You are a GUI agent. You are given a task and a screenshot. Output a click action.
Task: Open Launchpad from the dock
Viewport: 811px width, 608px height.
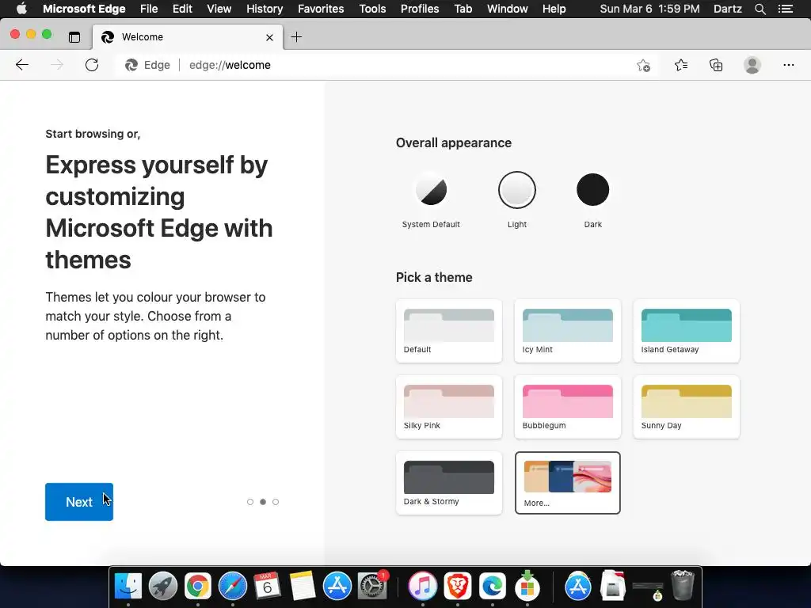click(x=163, y=587)
